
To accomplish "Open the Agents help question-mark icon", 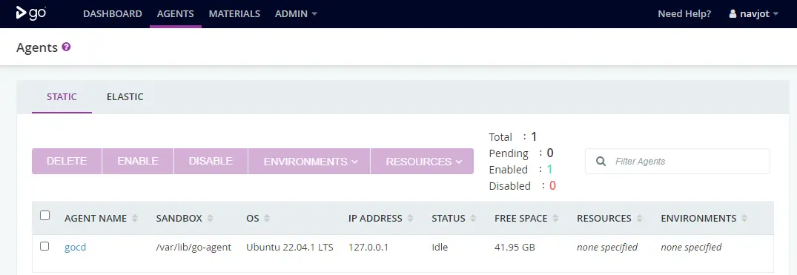I will pos(66,47).
